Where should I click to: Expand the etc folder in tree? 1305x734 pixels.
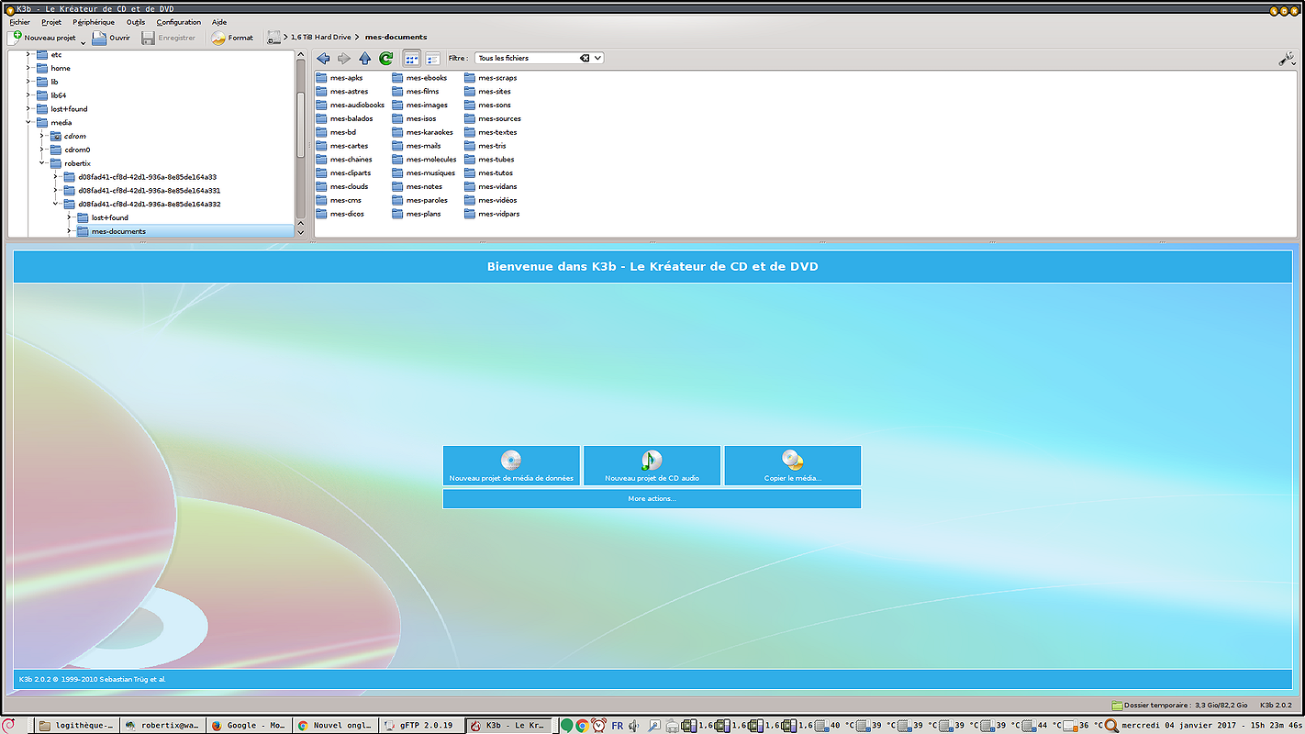tap(28, 54)
